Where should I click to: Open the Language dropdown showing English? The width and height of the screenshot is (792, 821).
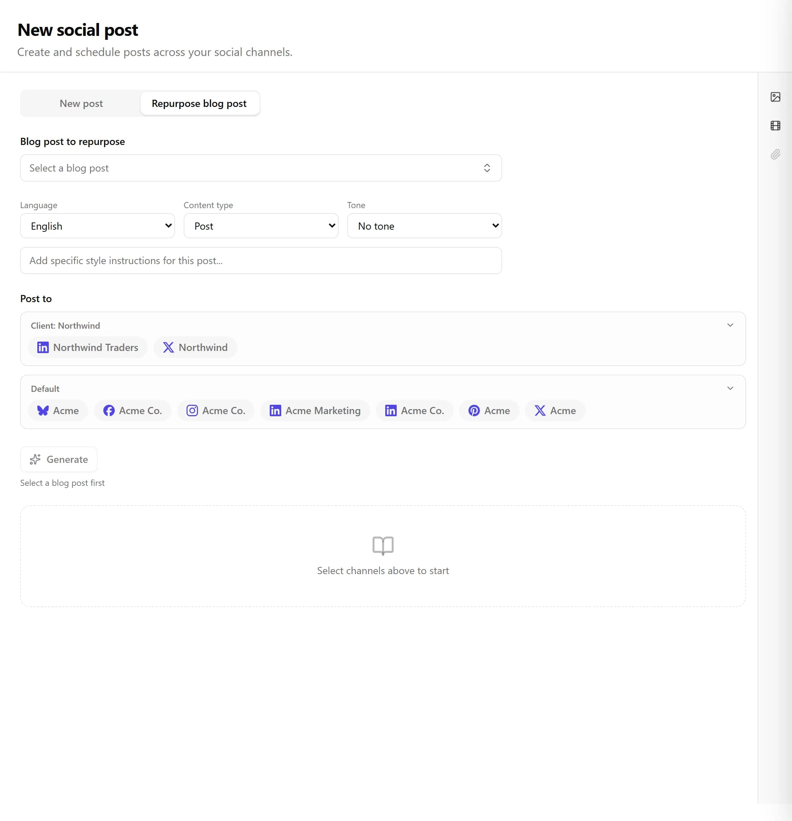[98, 226]
